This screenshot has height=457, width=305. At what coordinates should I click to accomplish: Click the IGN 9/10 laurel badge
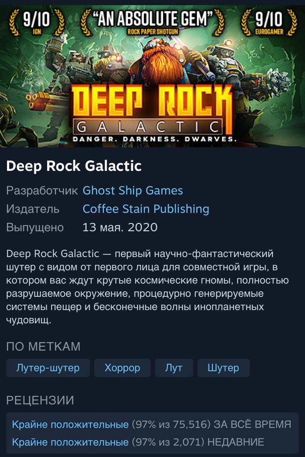[36, 23]
